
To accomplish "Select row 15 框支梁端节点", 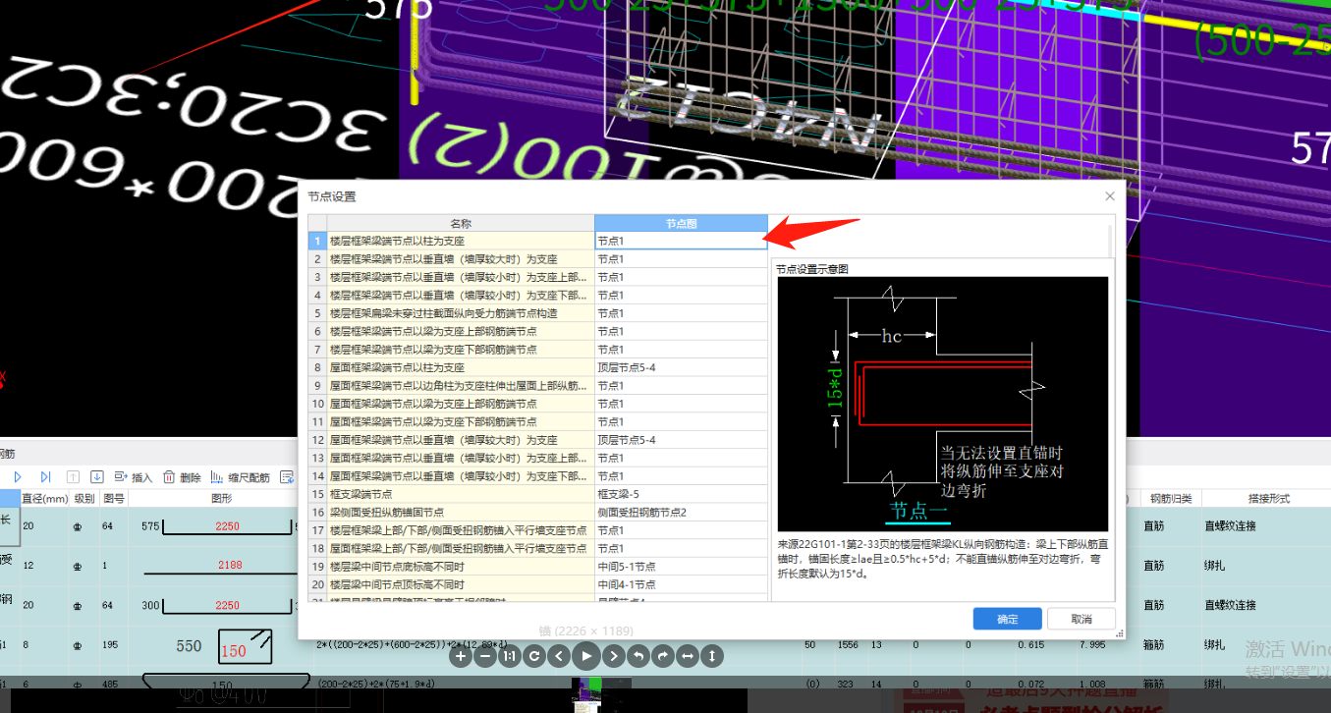I will [461, 494].
